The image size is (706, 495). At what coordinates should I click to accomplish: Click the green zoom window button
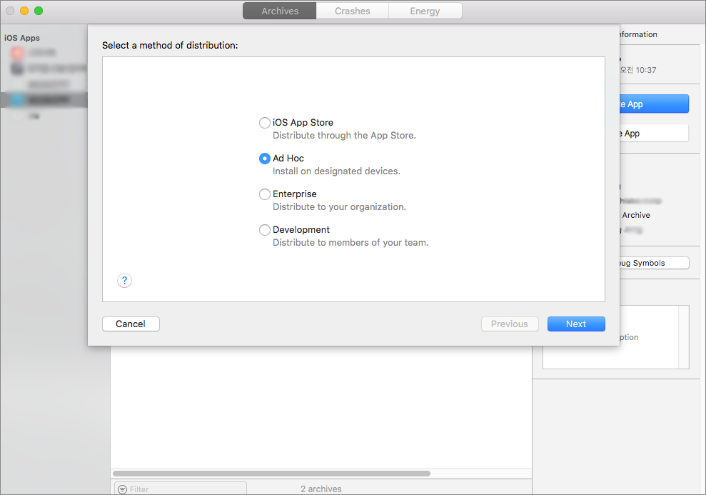pos(39,11)
